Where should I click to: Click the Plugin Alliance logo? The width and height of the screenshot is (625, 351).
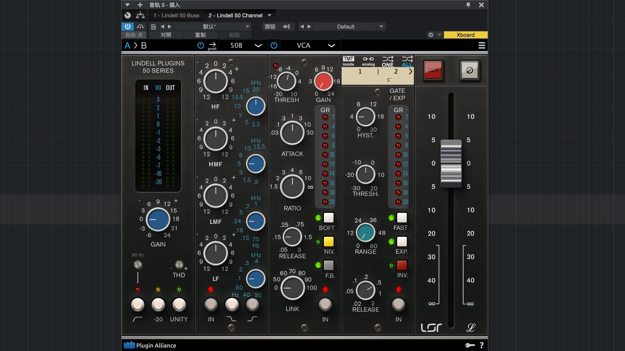pyautogui.click(x=150, y=345)
